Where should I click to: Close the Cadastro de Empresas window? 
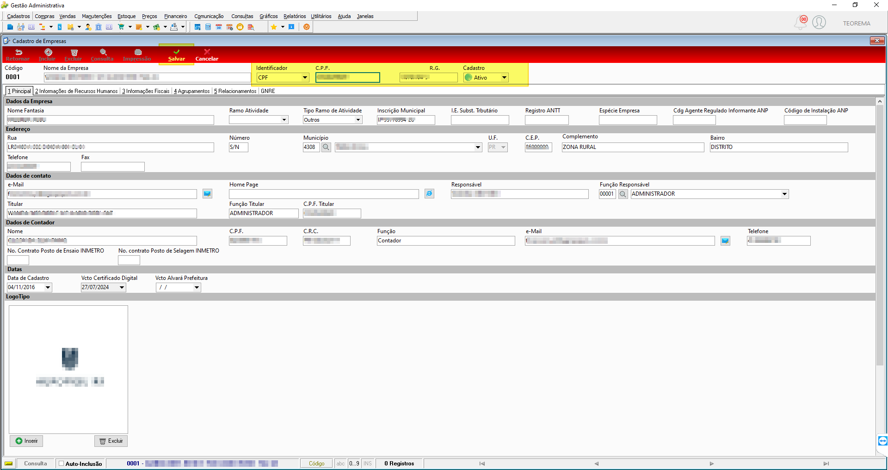pos(877,41)
